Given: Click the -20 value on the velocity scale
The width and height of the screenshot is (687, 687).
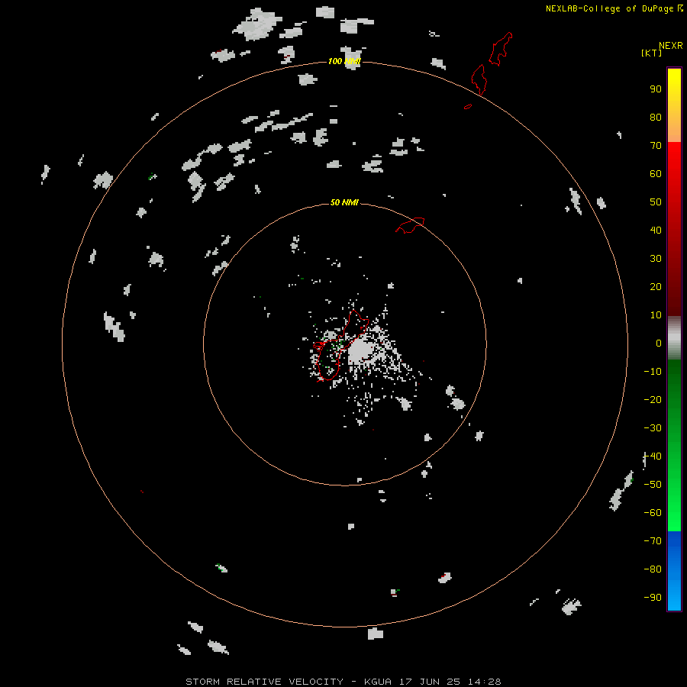Looking at the screenshot, I should [x=653, y=399].
